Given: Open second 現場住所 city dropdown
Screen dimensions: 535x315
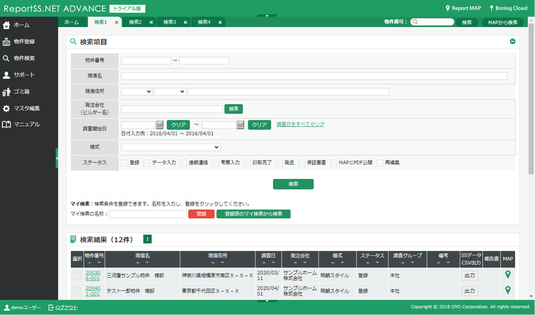Looking at the screenshot, I should point(170,92).
